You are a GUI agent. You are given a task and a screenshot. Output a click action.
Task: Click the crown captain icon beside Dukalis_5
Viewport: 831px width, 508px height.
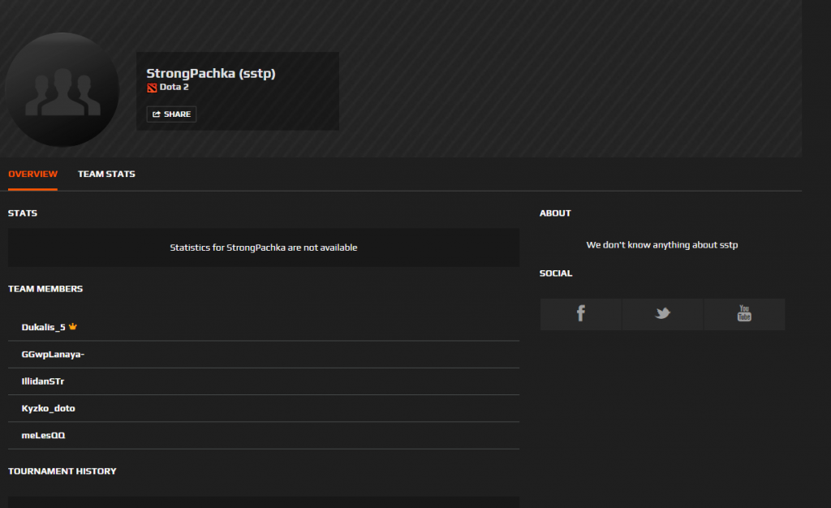[72, 326]
